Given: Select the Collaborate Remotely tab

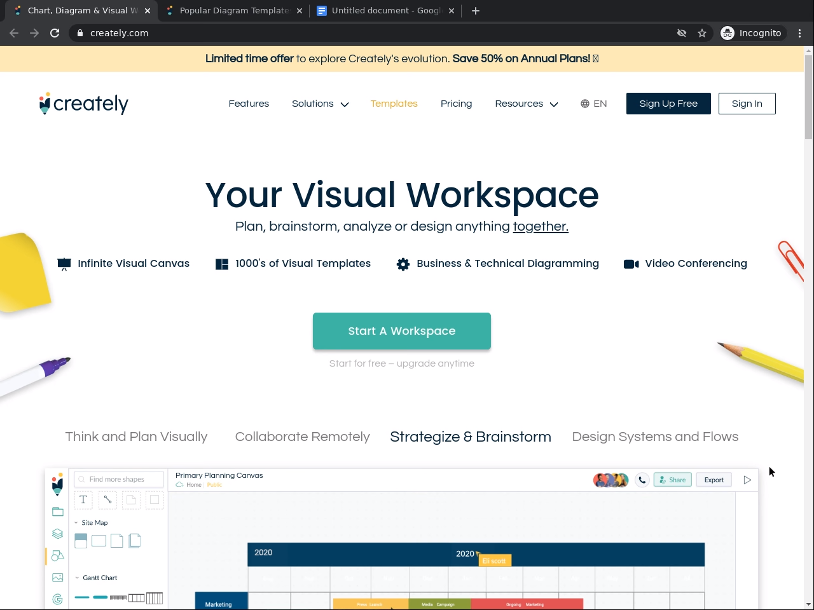Looking at the screenshot, I should click(x=302, y=437).
